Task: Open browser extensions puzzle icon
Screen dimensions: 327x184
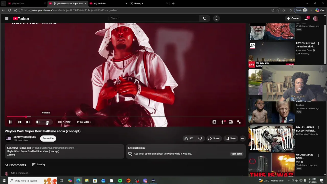Action: coord(284,10)
